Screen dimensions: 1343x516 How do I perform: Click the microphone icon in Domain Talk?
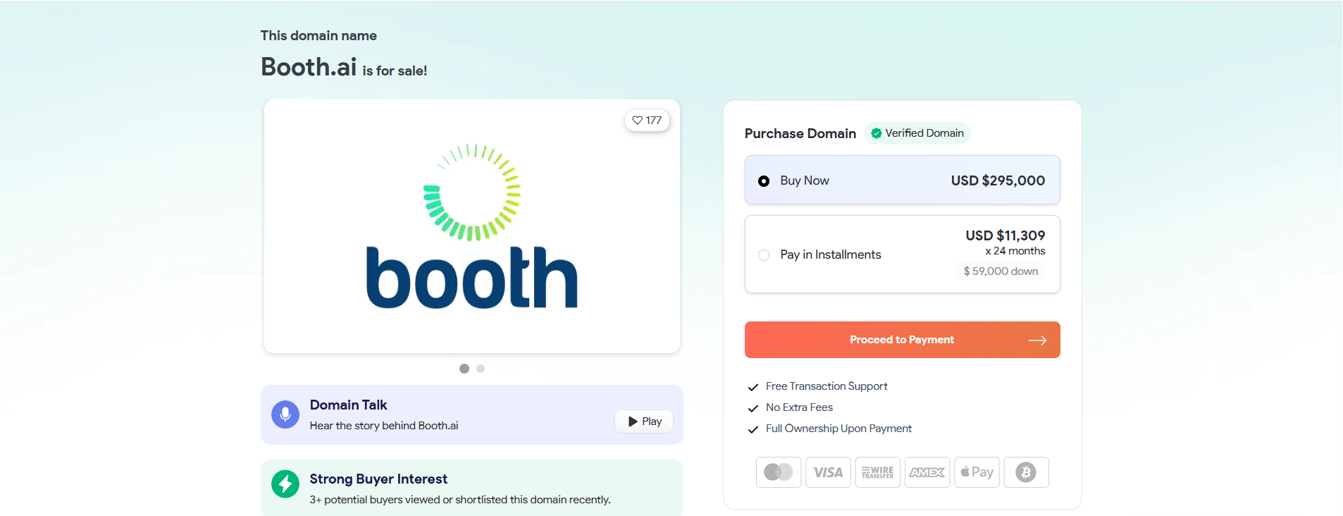[285, 414]
